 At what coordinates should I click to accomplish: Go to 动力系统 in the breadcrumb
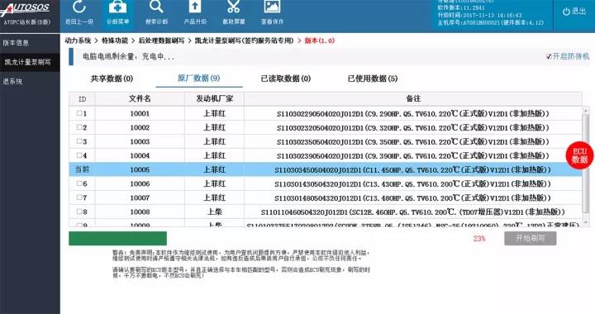(x=78, y=40)
